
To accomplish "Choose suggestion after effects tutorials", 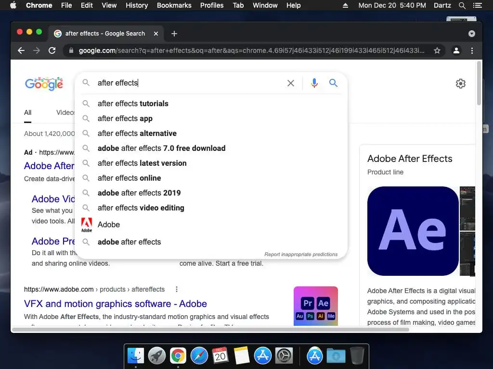I will [x=211, y=104].
